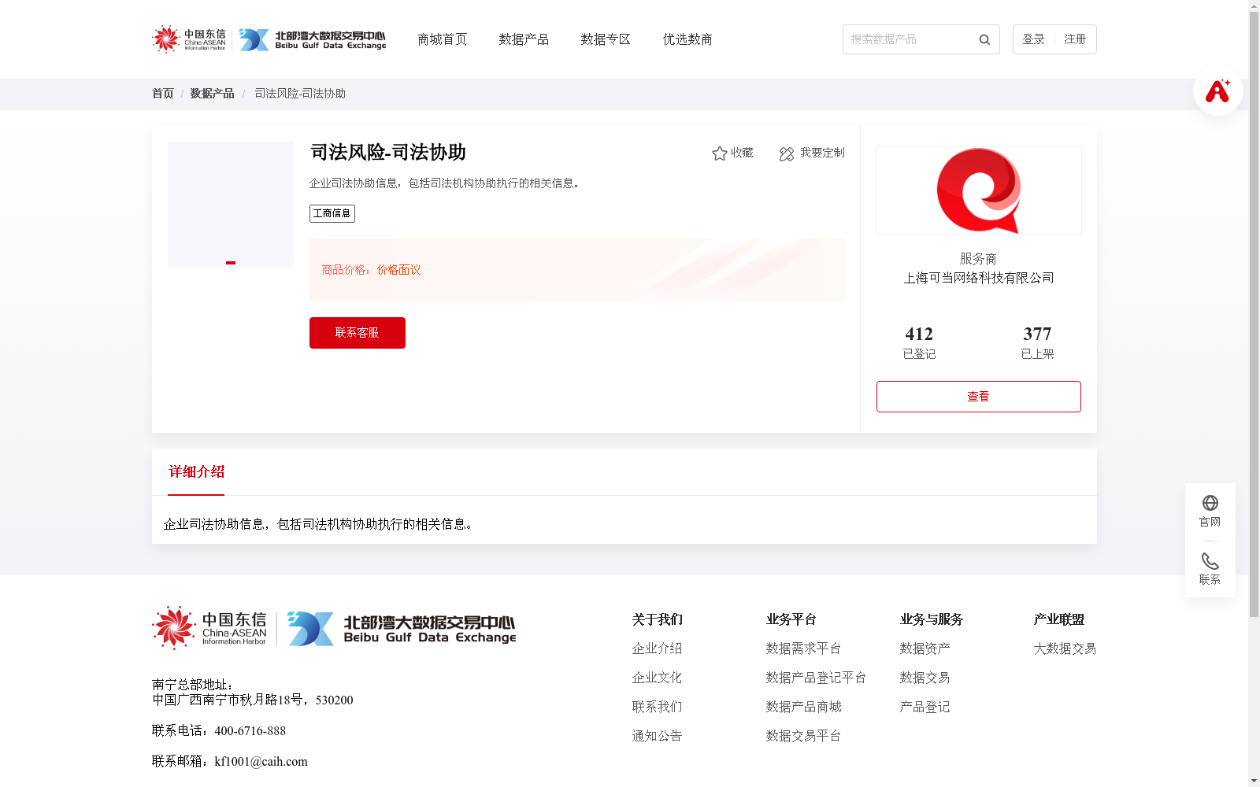Viewport: 1260px width, 787px height.
Task: Click the 工商信息 tag
Action: pos(332,213)
